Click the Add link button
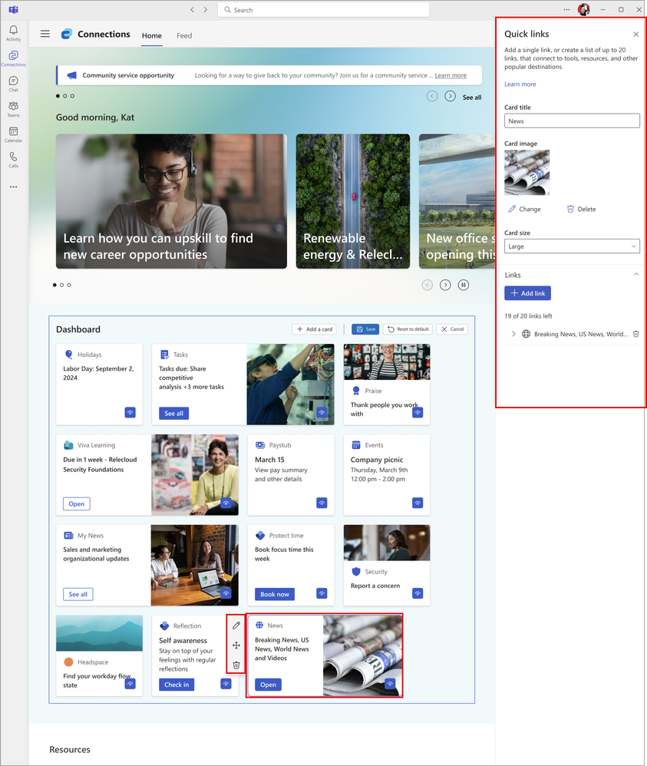Screen dimensions: 647x766 tap(527, 293)
